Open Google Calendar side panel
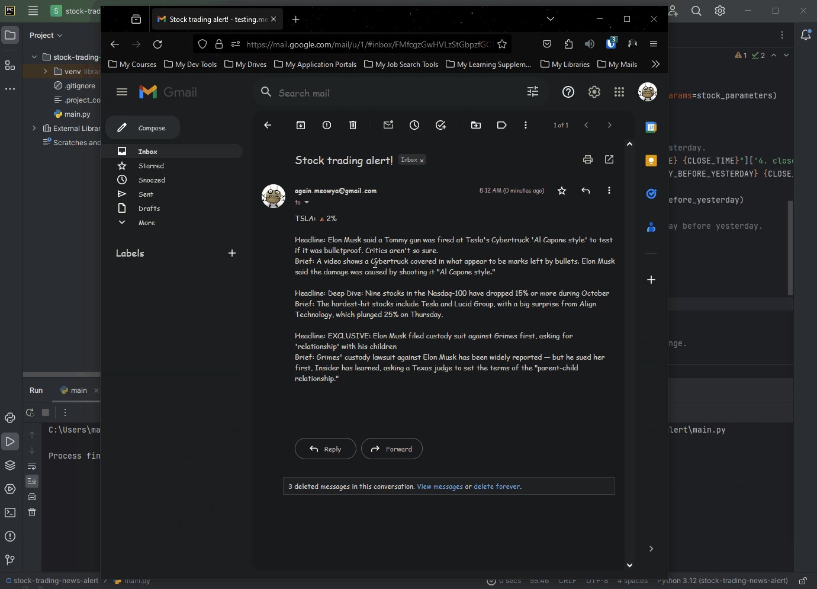817x589 pixels. tap(651, 127)
